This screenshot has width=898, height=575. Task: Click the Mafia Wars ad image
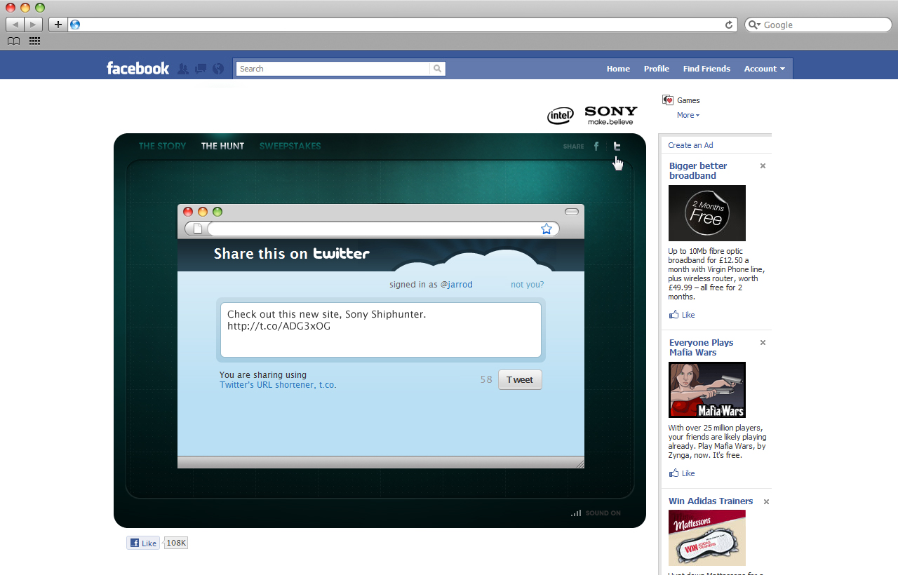pos(707,390)
